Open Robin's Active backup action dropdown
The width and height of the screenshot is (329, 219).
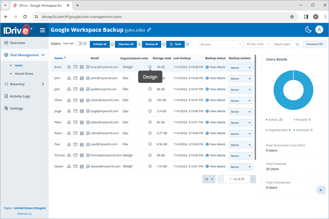(241, 134)
